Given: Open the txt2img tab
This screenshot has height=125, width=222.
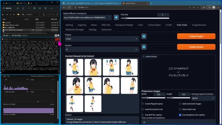Looking at the screenshot, I should click(69, 25).
